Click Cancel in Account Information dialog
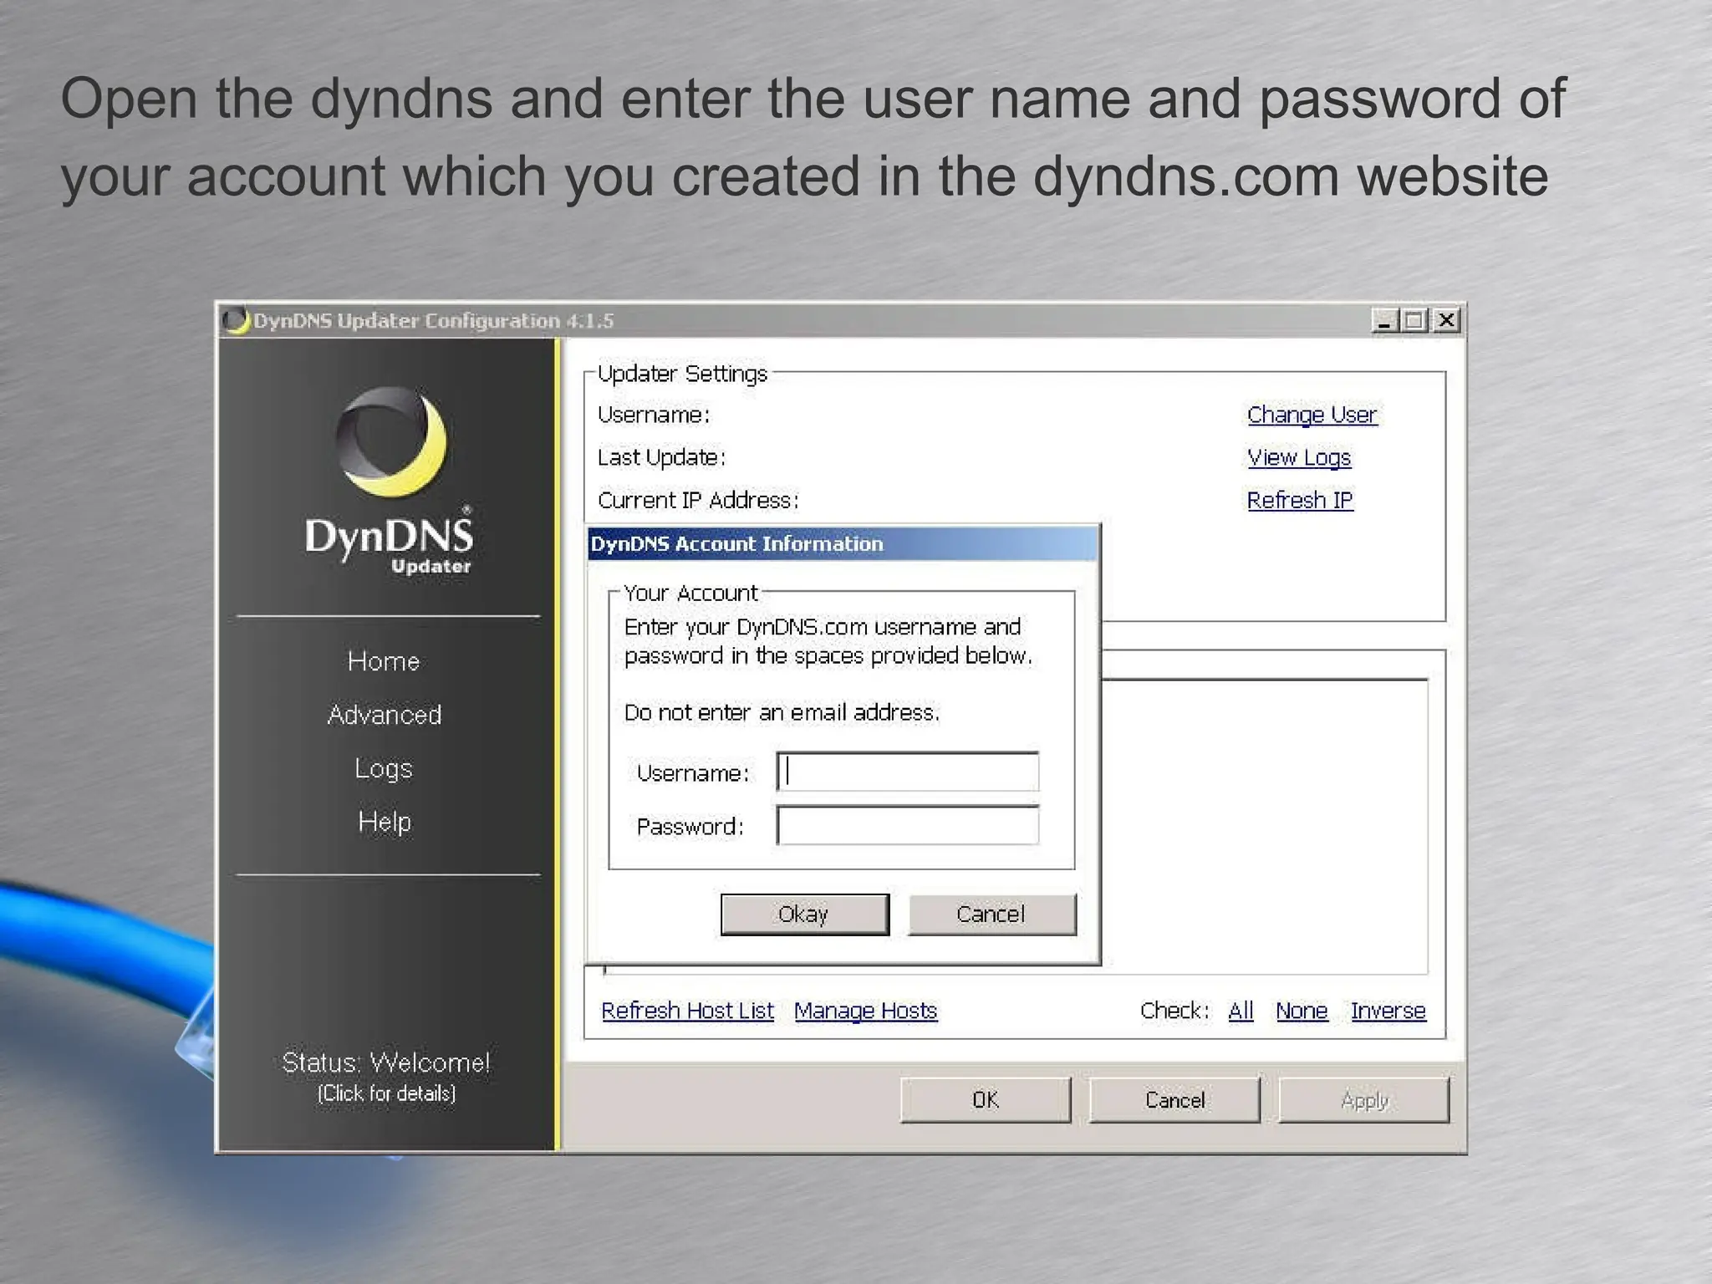The image size is (1712, 1284). click(992, 915)
